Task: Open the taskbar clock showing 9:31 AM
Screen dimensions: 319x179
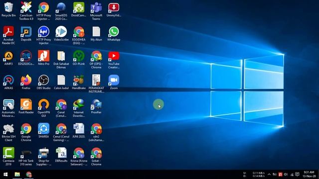Action: [x=309, y=175]
